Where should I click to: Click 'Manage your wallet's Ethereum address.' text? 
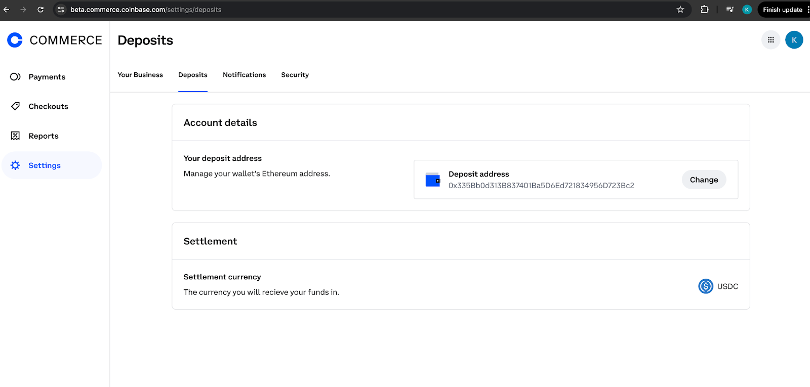tap(257, 174)
